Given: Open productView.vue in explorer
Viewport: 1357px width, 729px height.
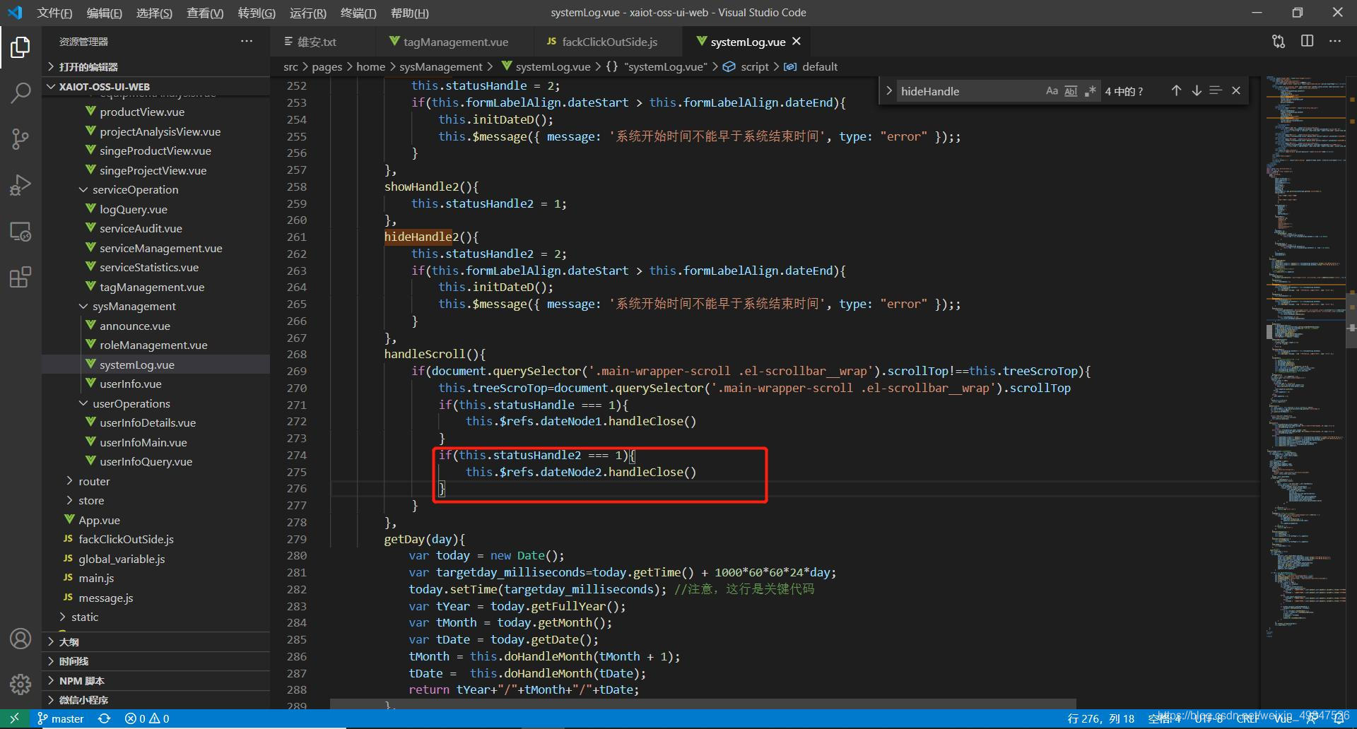Looking at the screenshot, I should click(x=155, y=112).
